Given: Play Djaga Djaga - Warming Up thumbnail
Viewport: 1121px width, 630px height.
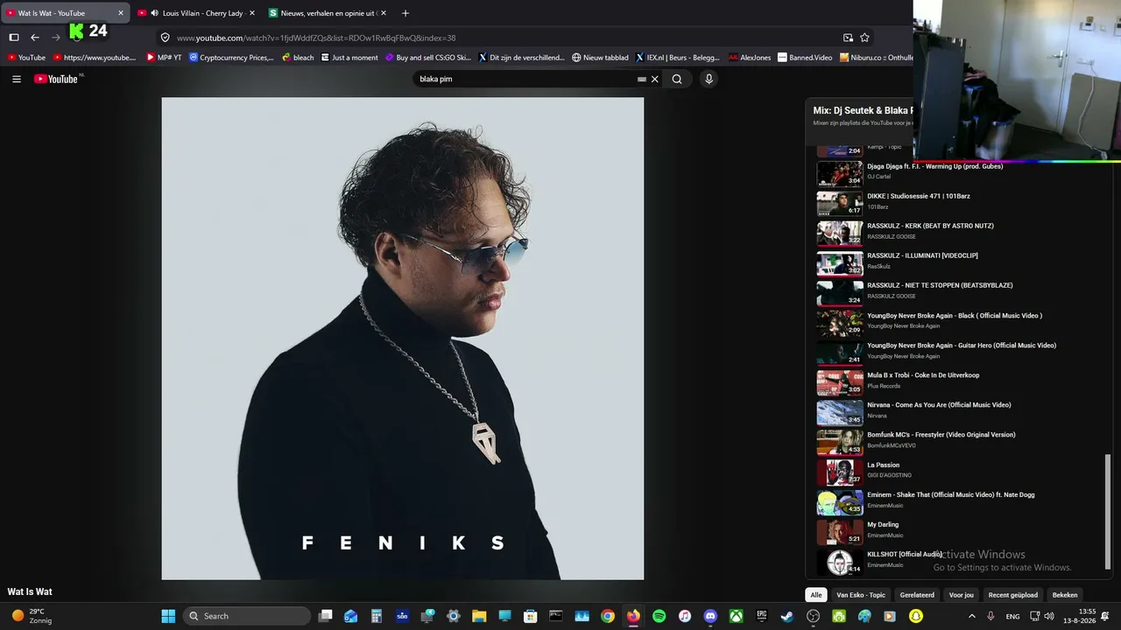Looking at the screenshot, I should [x=840, y=173].
